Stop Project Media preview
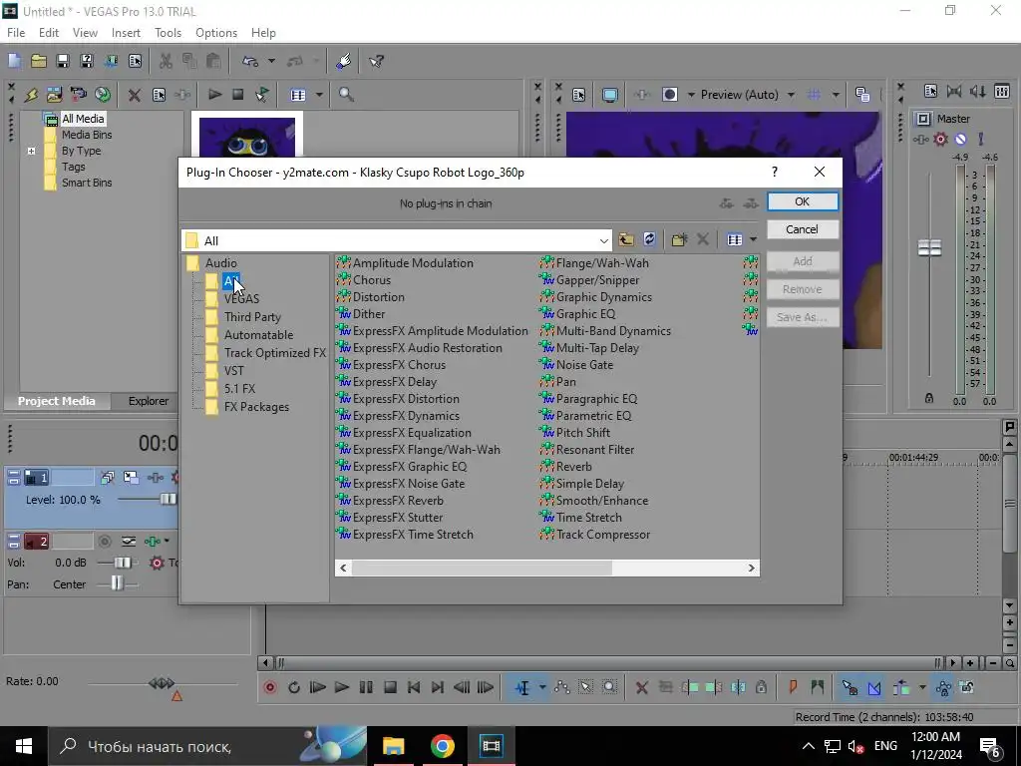 tap(237, 95)
